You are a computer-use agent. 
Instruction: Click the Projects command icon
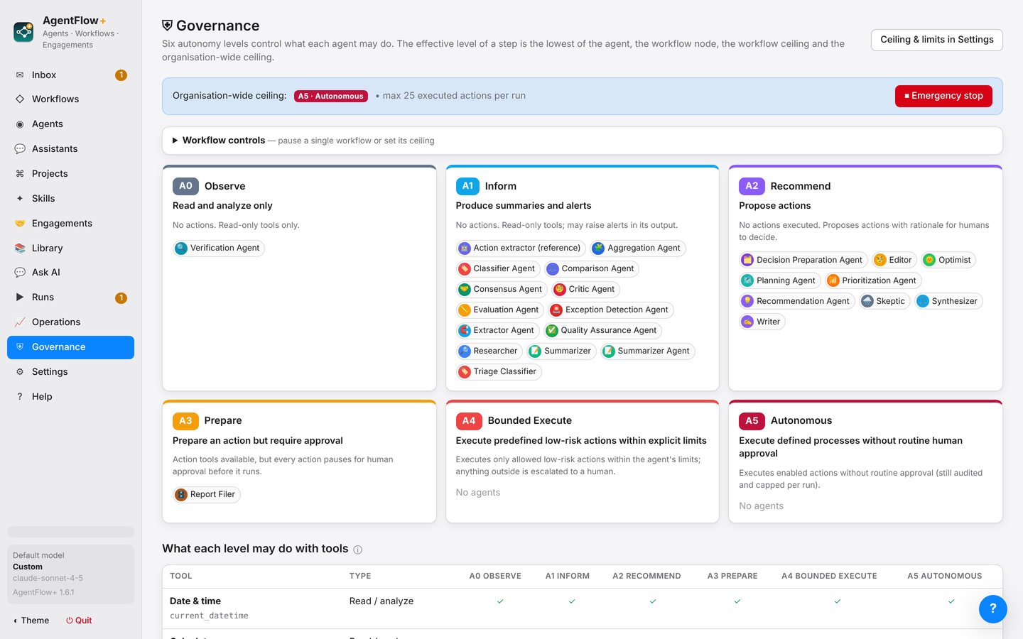pyautogui.click(x=20, y=174)
